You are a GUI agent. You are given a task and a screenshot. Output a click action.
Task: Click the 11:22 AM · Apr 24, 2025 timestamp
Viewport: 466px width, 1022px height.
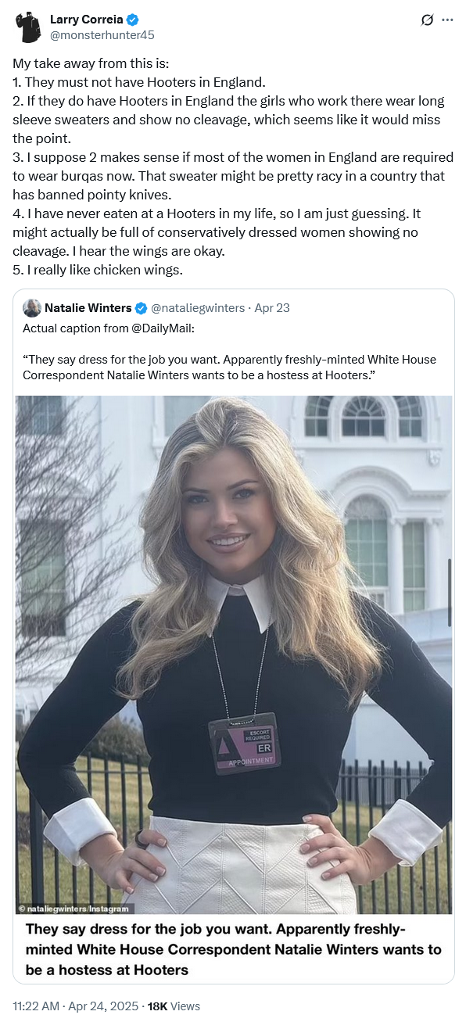(75, 1006)
